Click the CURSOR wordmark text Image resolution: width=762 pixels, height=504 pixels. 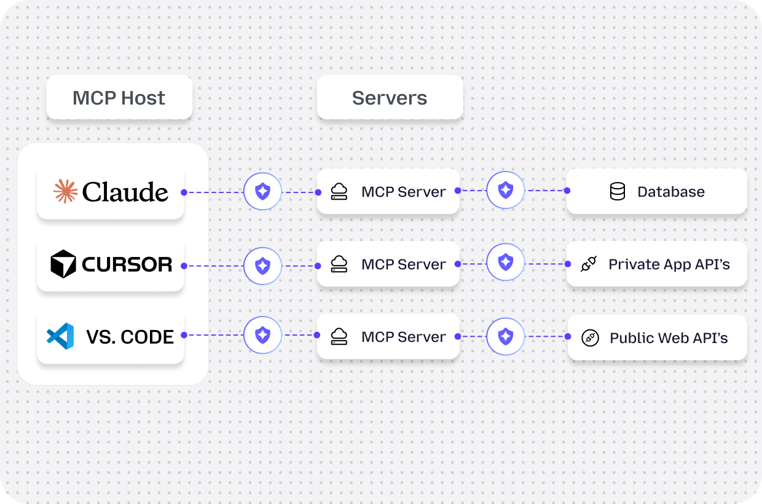click(127, 265)
